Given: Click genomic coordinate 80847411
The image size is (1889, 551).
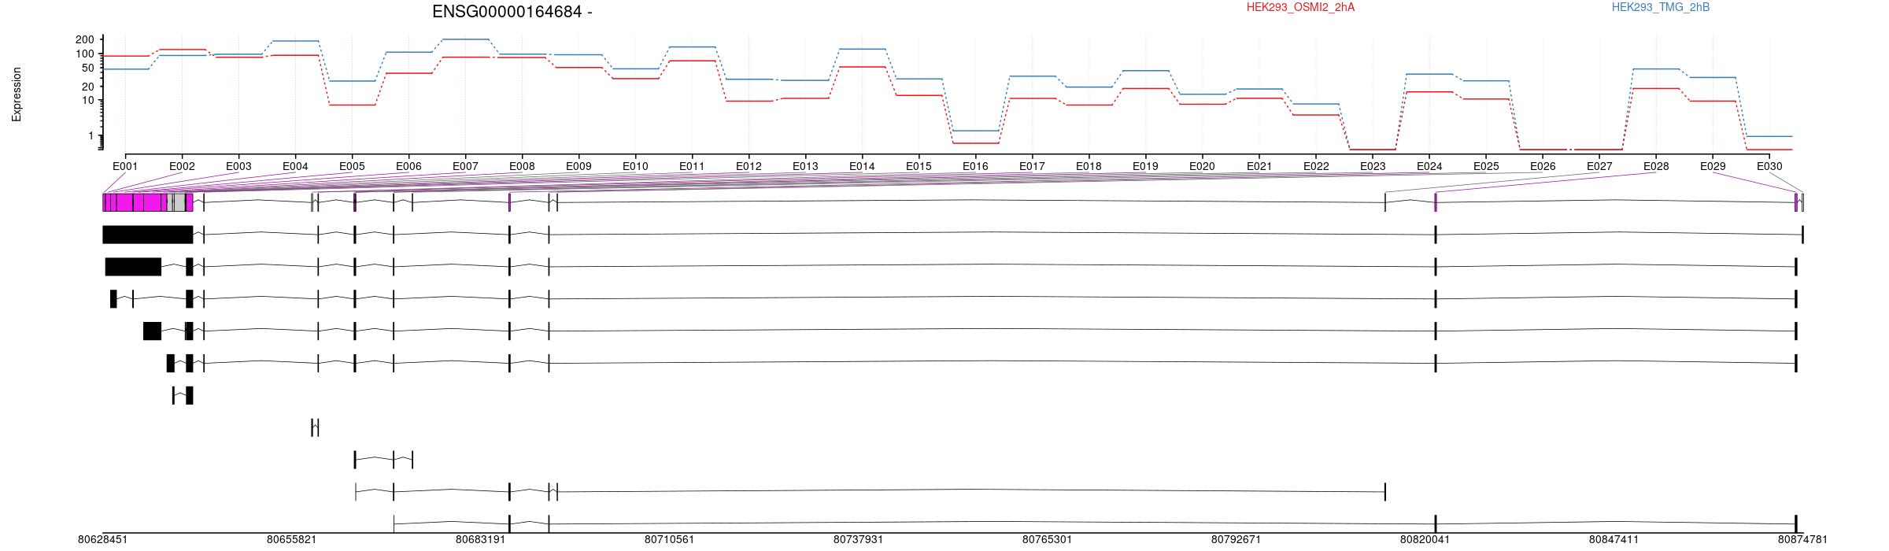Looking at the screenshot, I should click(x=1614, y=540).
